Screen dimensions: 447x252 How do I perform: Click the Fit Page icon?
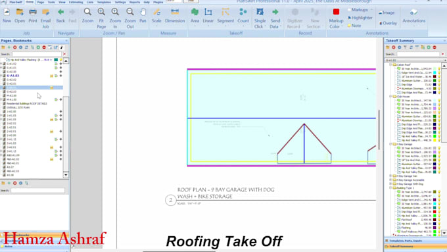101,12
